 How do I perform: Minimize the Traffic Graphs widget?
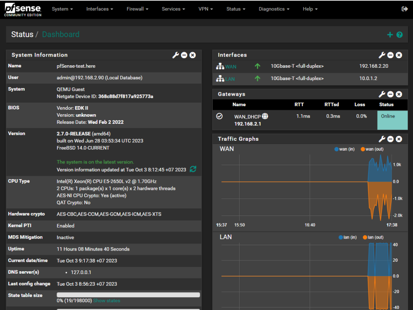coord(390,139)
